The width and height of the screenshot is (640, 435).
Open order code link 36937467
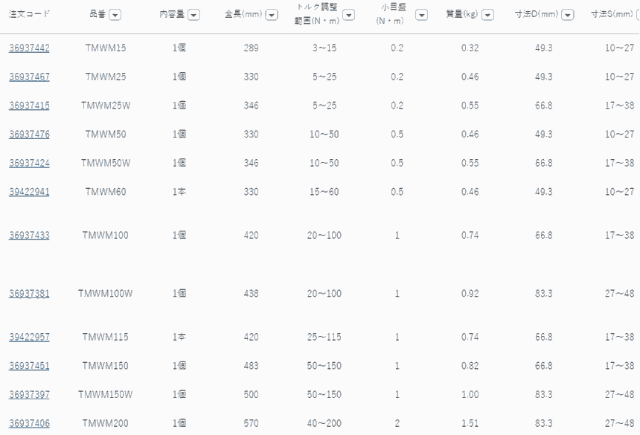(x=29, y=77)
